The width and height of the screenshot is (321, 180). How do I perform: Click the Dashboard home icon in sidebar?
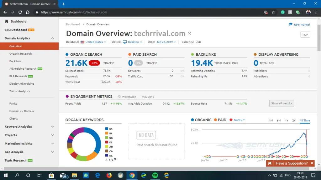(7, 22)
